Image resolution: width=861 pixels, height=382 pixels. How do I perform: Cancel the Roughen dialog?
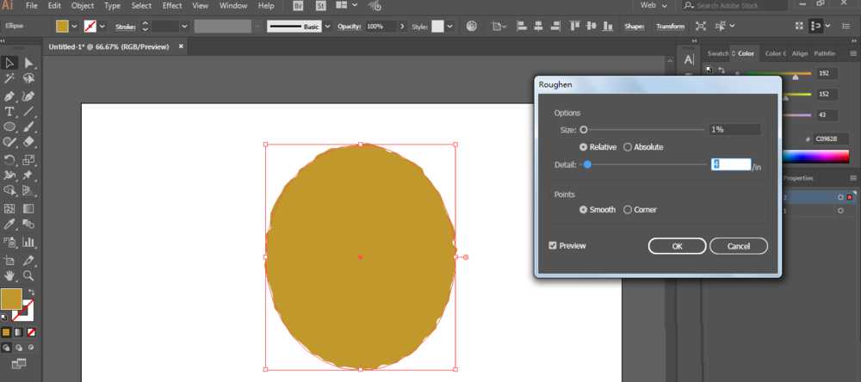[739, 246]
